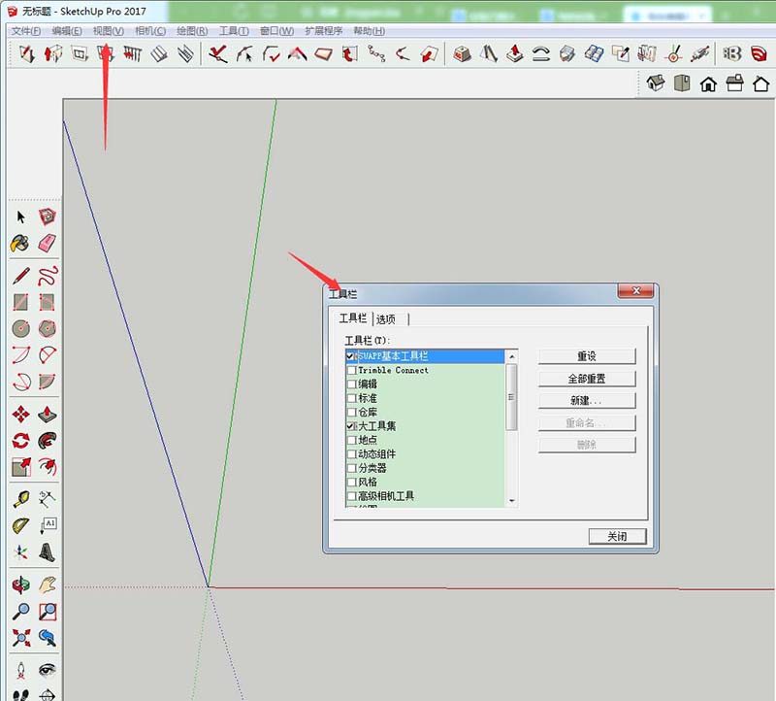The width and height of the screenshot is (776, 701).
Task: Select the Pan hand tool
Action: point(46,583)
